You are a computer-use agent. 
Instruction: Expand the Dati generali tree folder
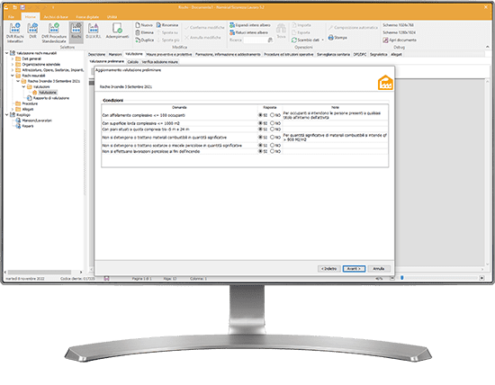[x=13, y=58]
